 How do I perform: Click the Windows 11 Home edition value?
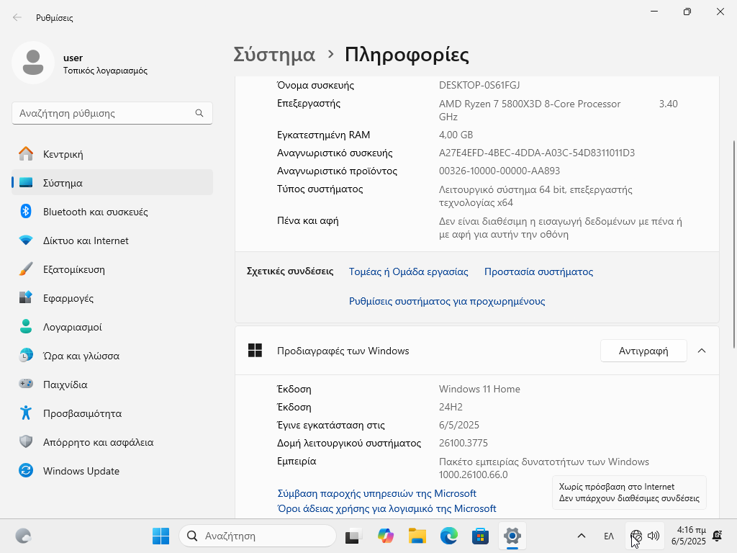pyautogui.click(x=479, y=389)
